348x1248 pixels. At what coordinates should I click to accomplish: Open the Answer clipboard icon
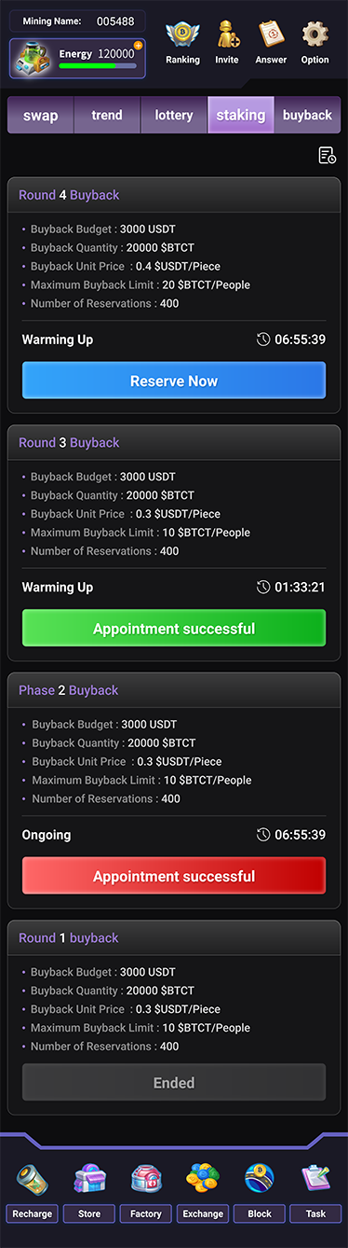(x=271, y=35)
